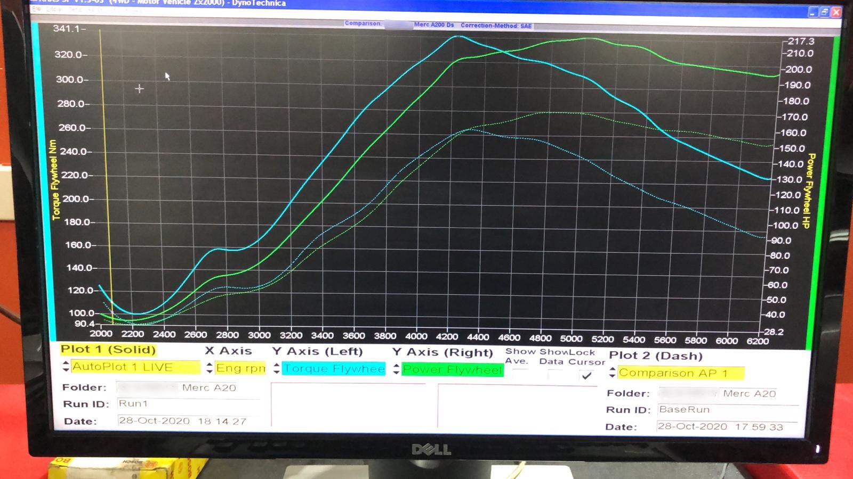853x479 pixels.
Task: Click the Comparison header label above the graph
Action: point(363,23)
